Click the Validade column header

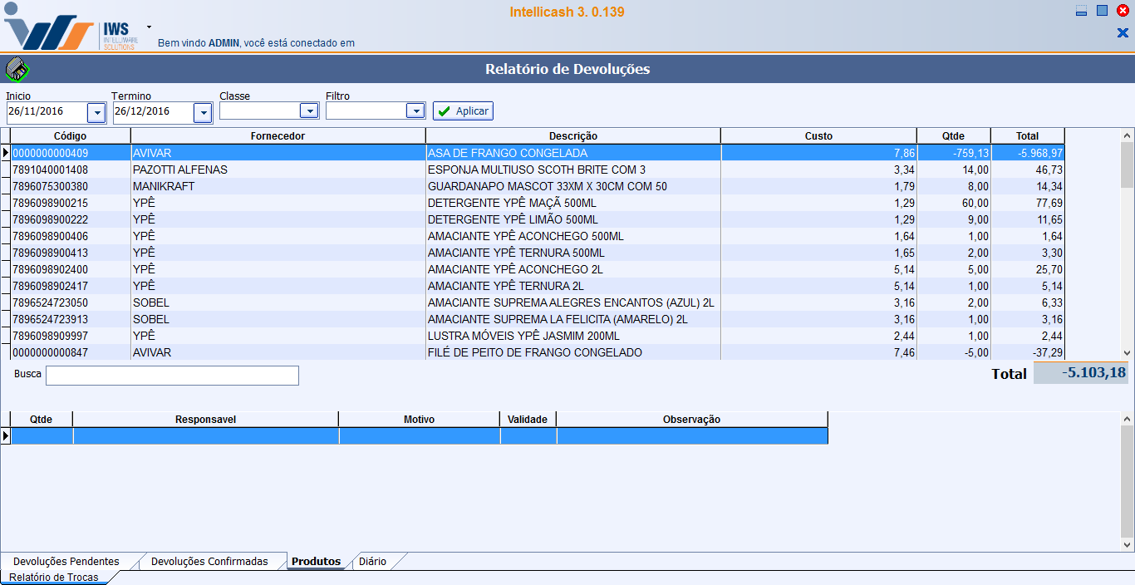point(528,420)
